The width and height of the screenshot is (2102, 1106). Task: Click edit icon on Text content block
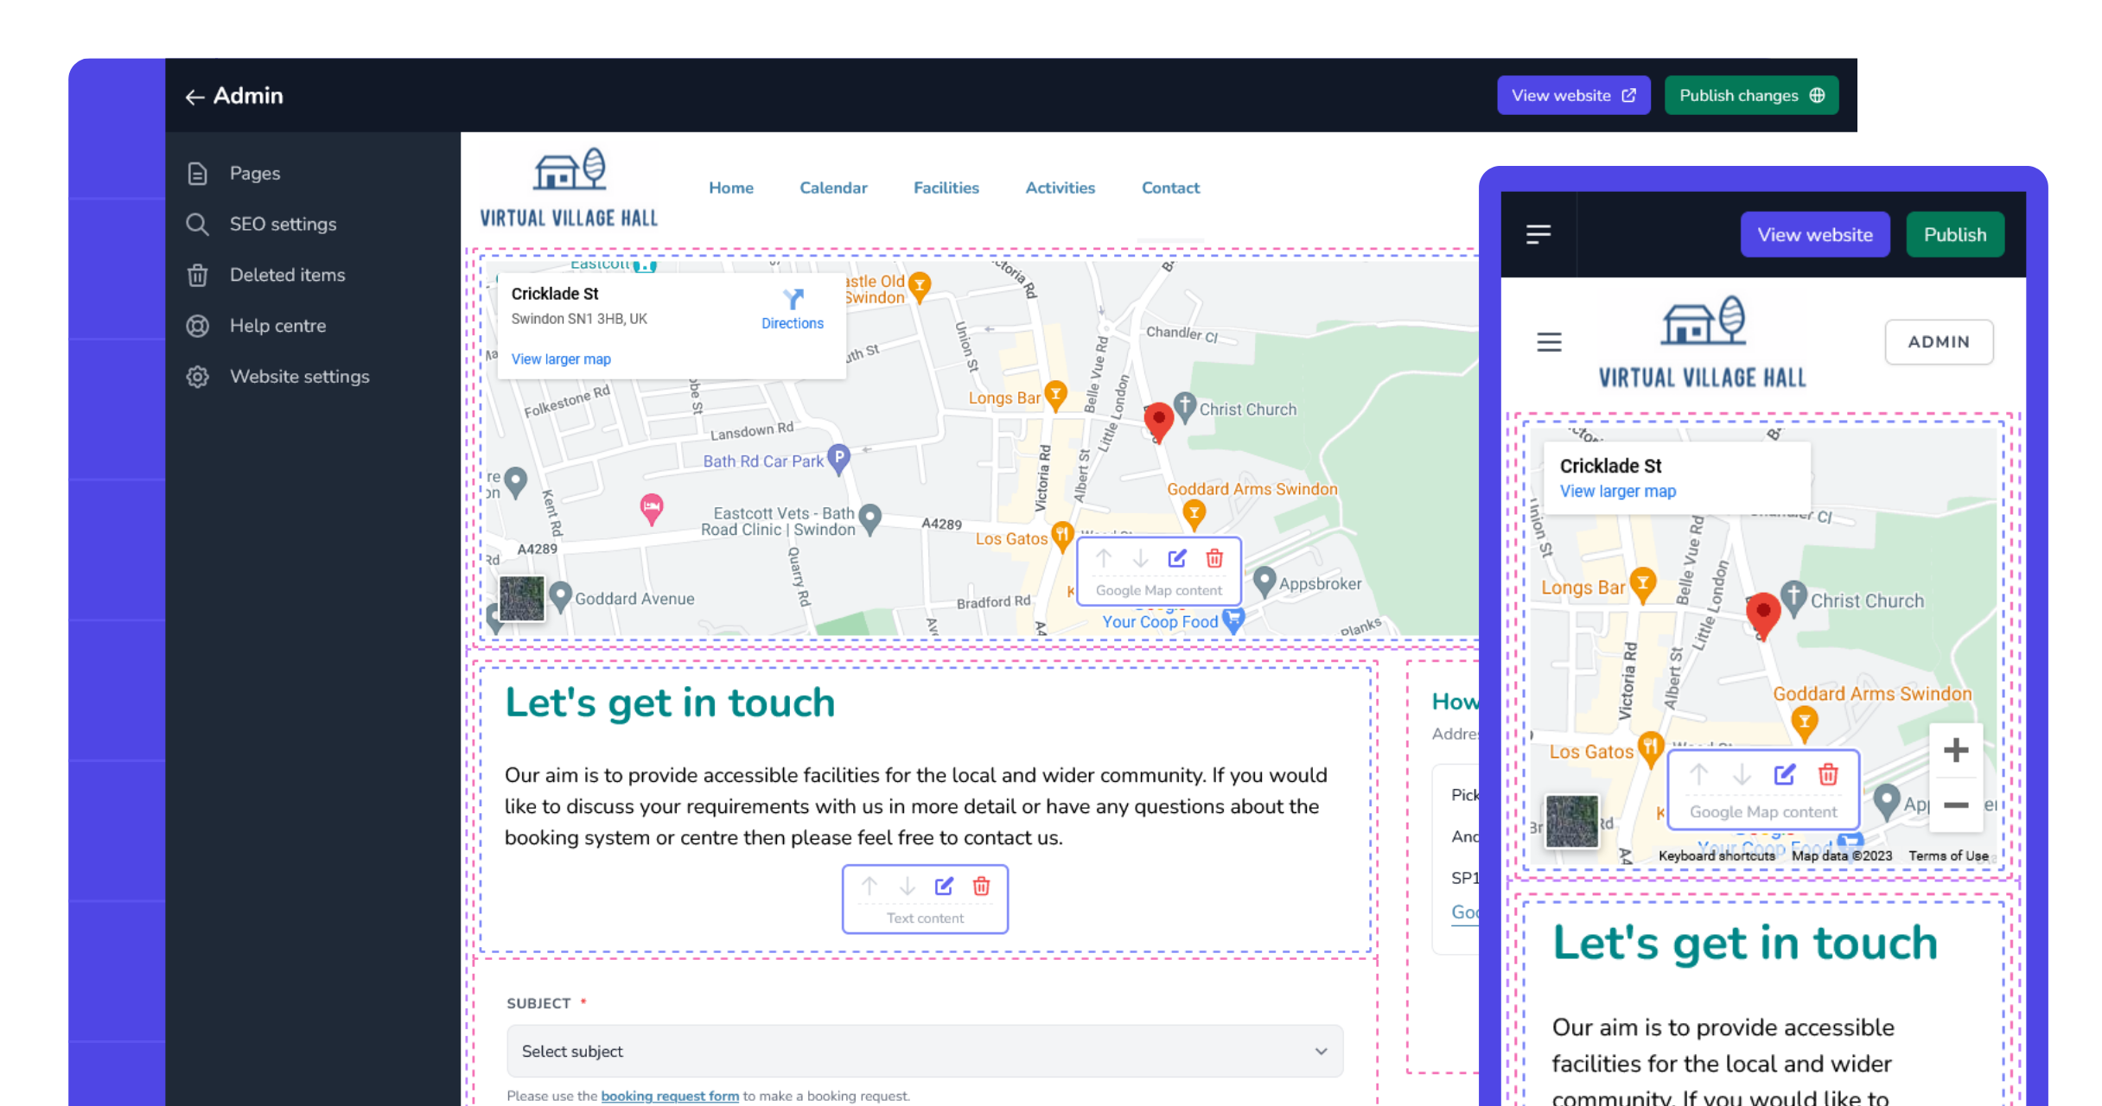tap(944, 886)
